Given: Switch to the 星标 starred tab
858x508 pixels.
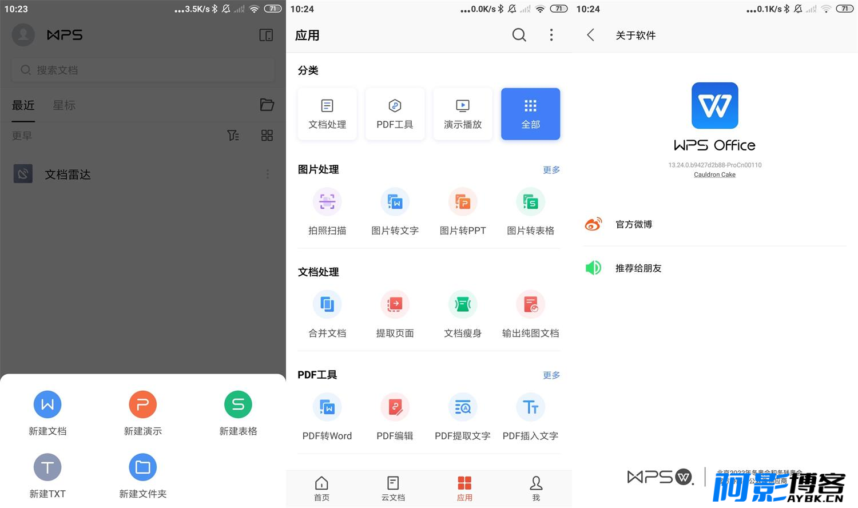Looking at the screenshot, I should pos(64,105).
